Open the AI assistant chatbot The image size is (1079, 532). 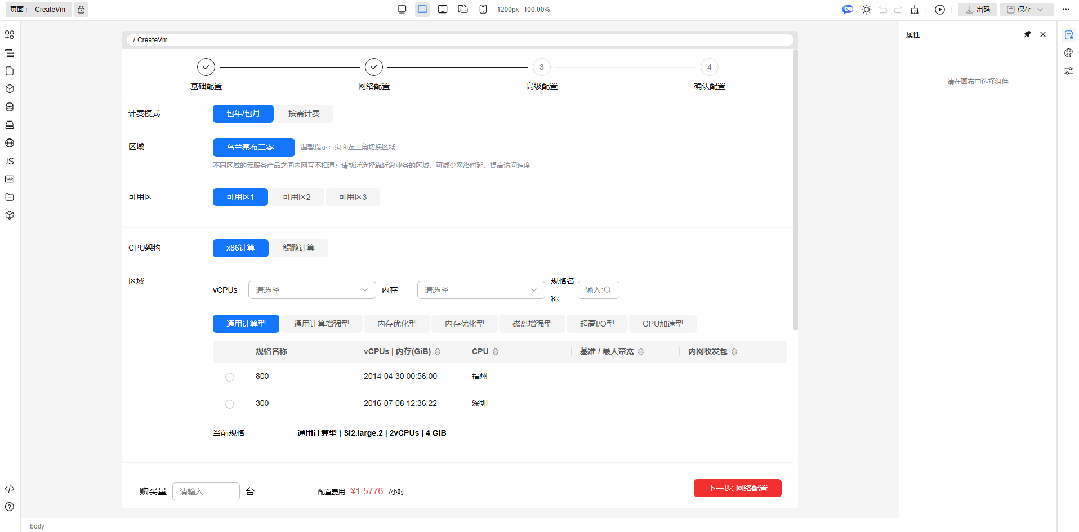[848, 10]
